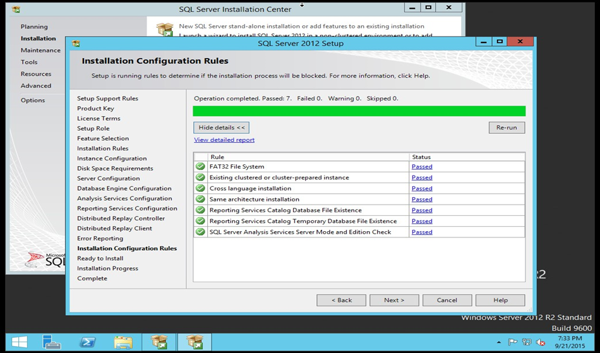Collapse rule list with Hide details button
Viewport: 600px width, 353px height.
coord(221,128)
